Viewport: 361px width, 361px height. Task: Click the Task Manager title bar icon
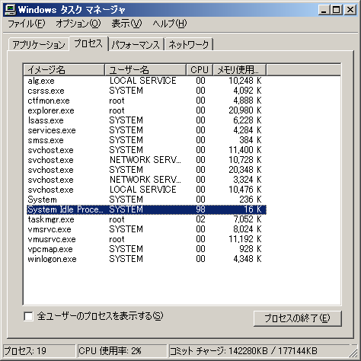tap(11, 10)
